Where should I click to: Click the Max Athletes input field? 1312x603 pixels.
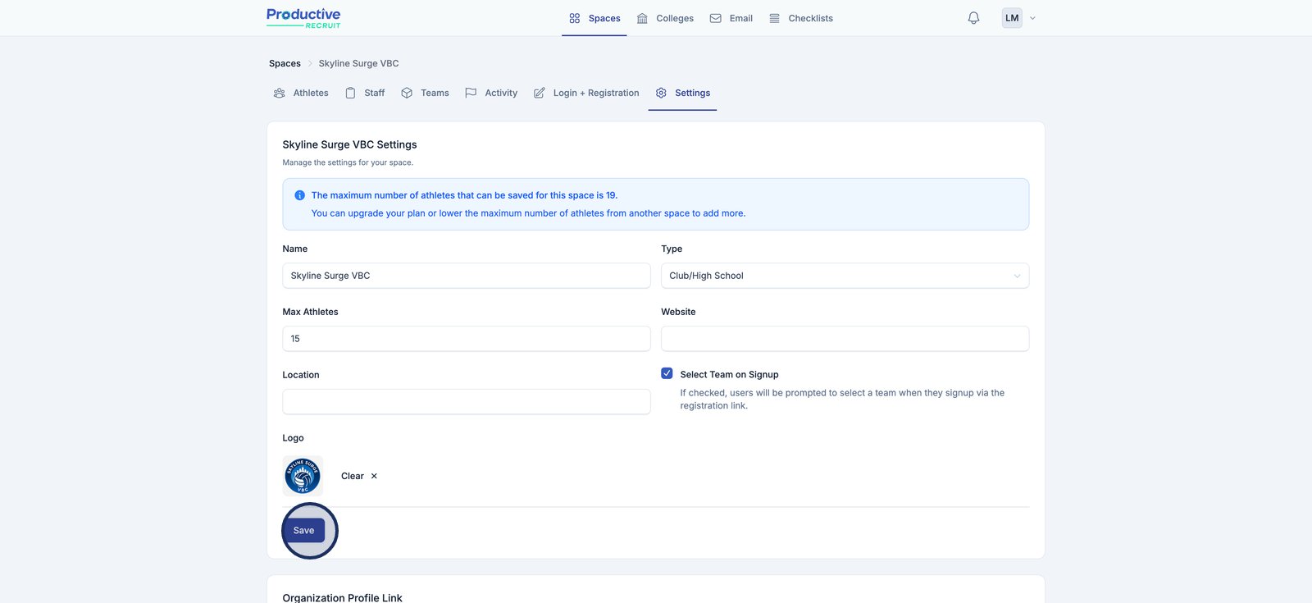[x=466, y=339]
